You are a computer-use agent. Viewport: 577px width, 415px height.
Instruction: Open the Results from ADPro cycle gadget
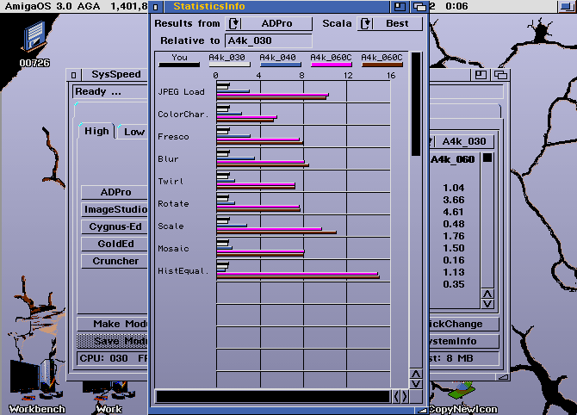click(x=270, y=23)
